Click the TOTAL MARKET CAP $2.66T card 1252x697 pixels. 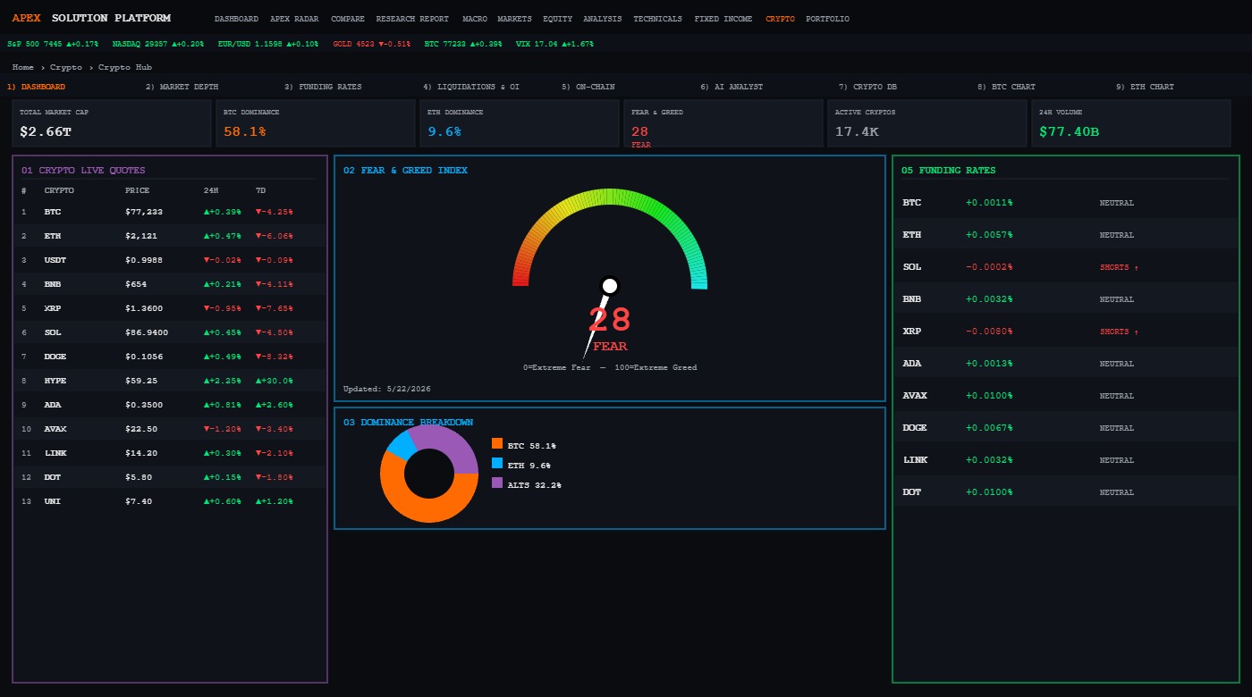click(112, 123)
